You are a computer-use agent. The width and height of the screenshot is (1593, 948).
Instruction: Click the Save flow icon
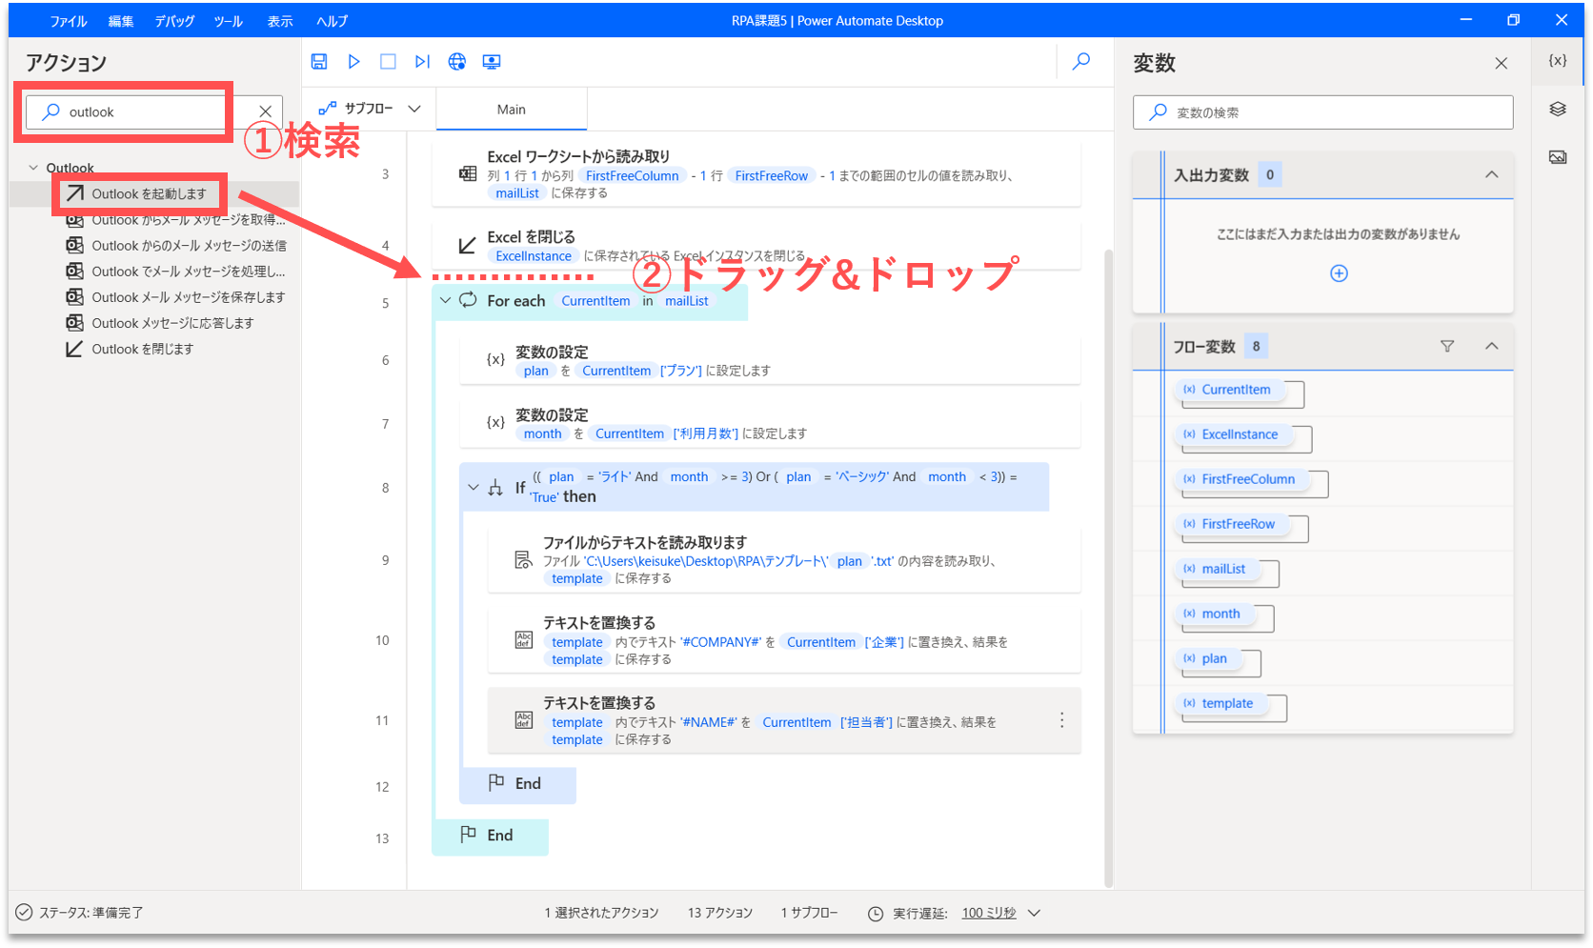[x=319, y=62]
